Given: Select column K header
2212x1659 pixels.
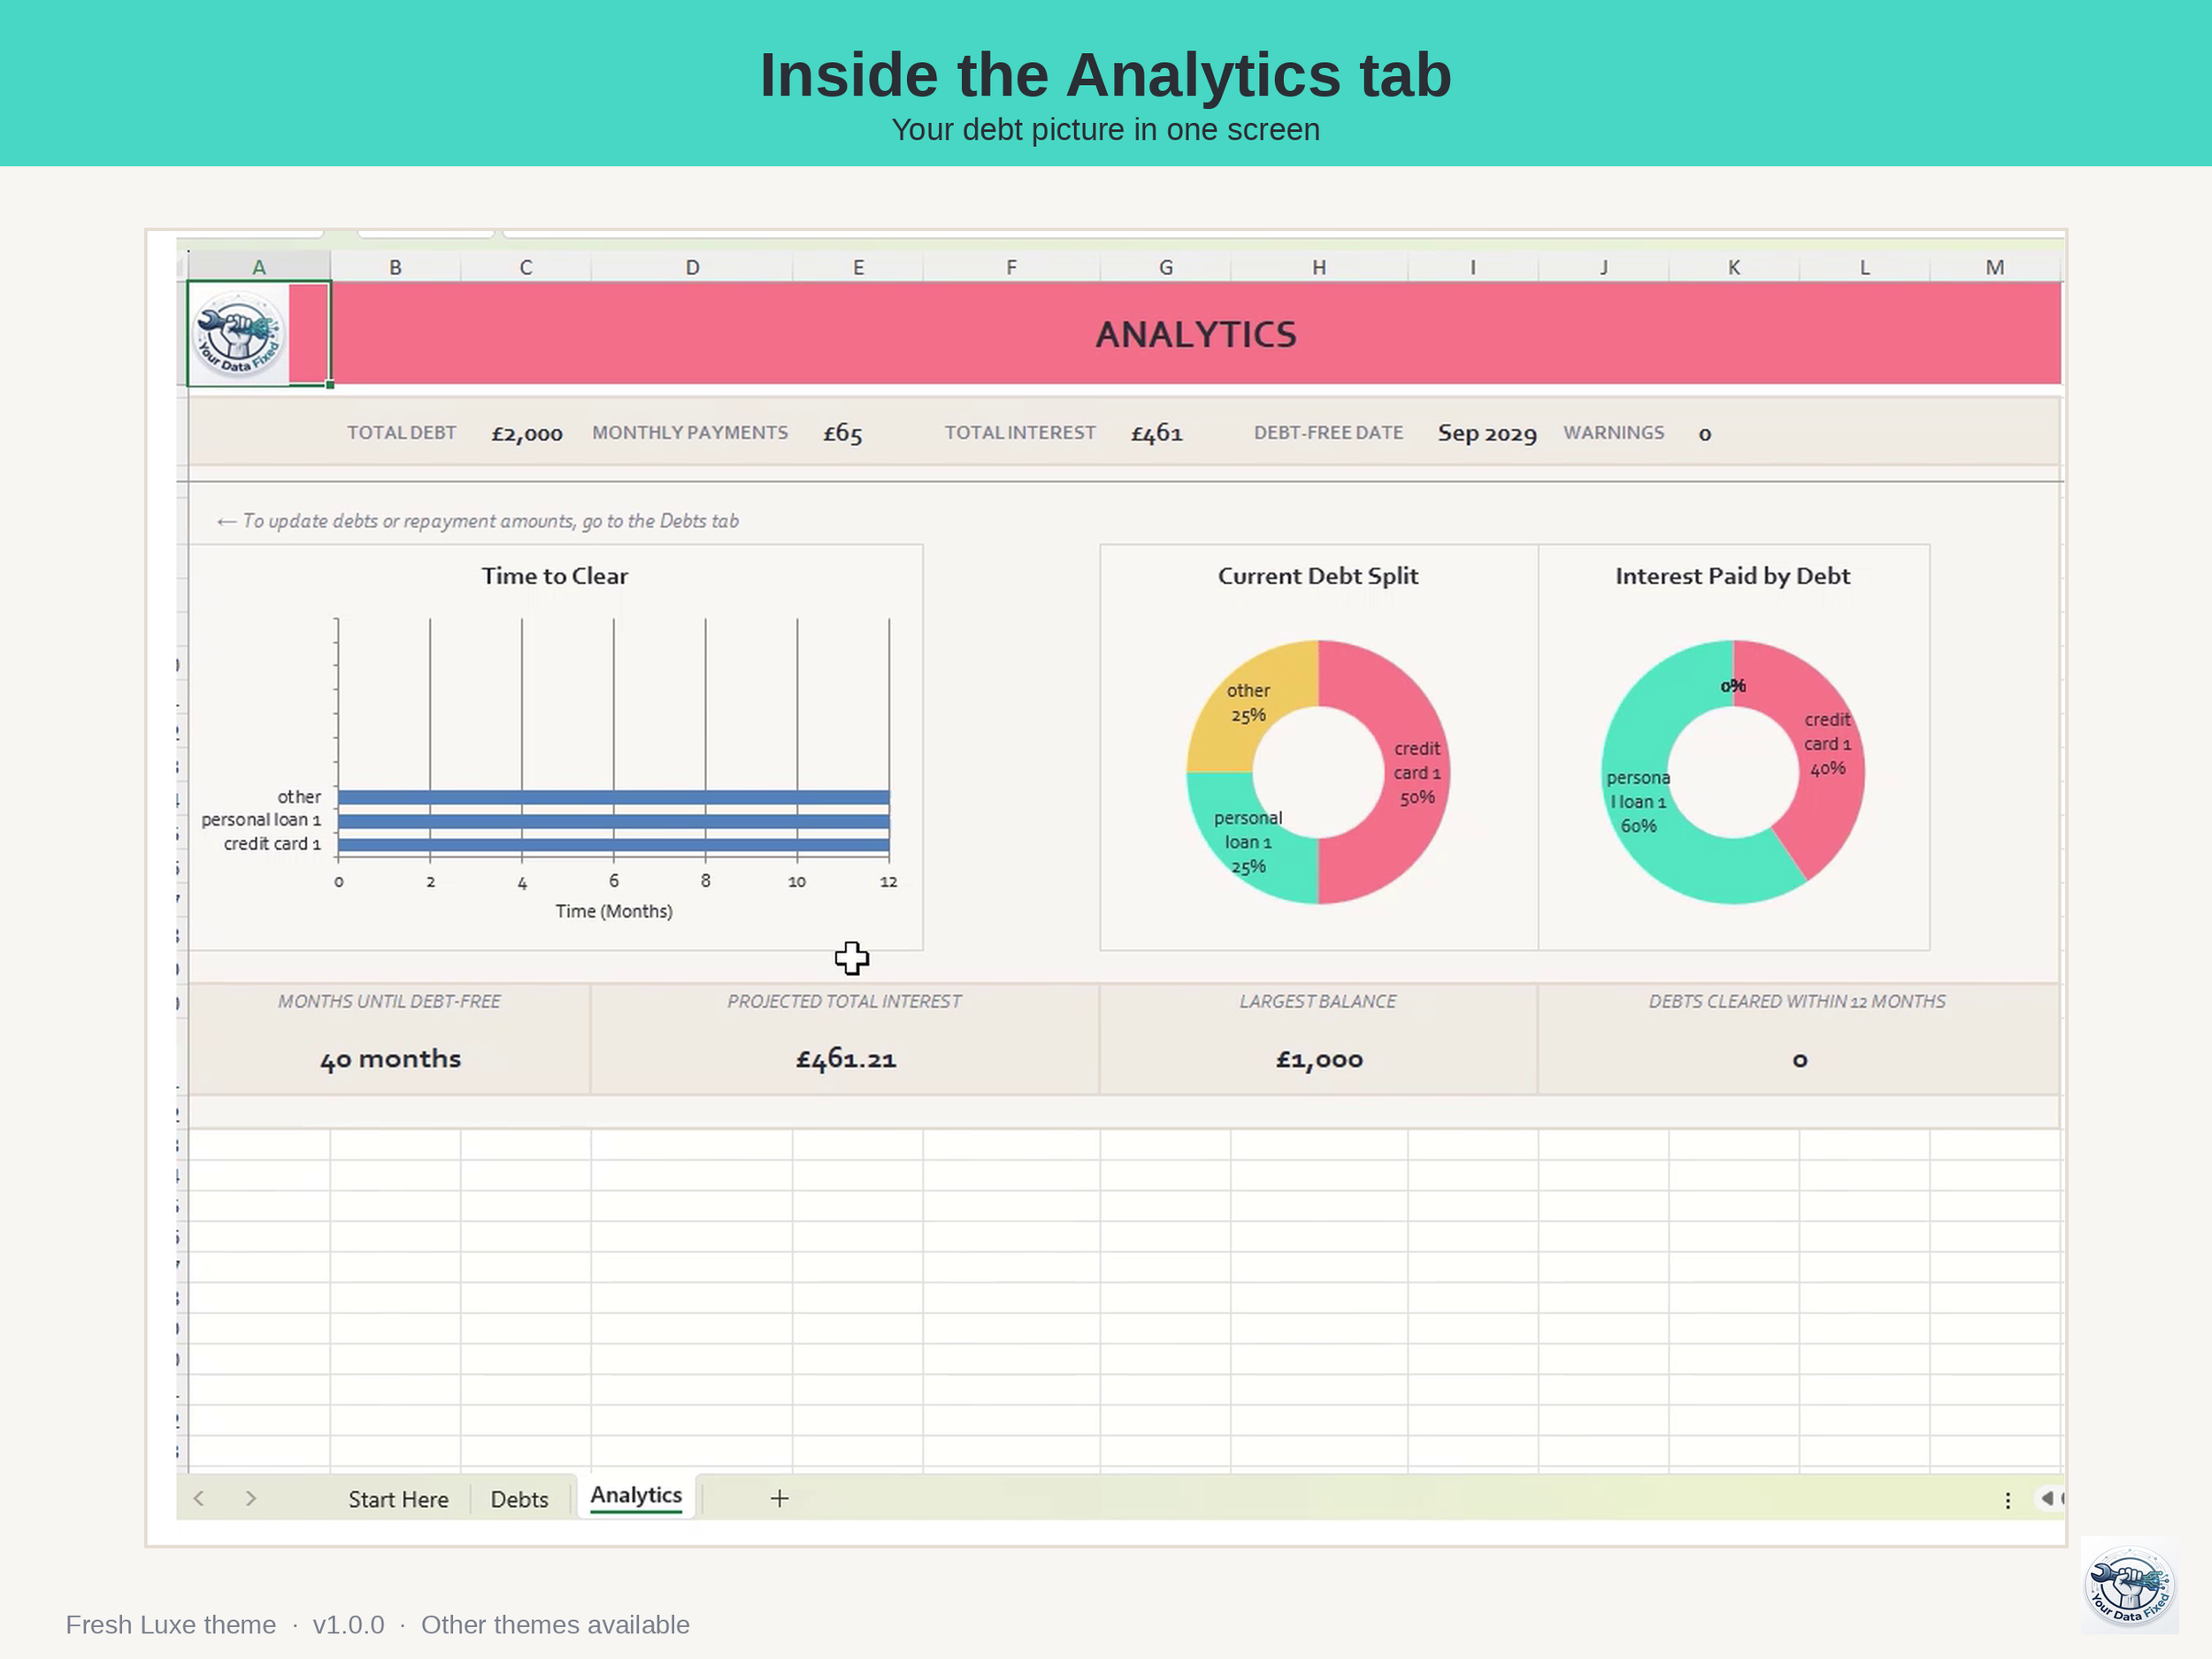Looking at the screenshot, I should click(x=1734, y=267).
